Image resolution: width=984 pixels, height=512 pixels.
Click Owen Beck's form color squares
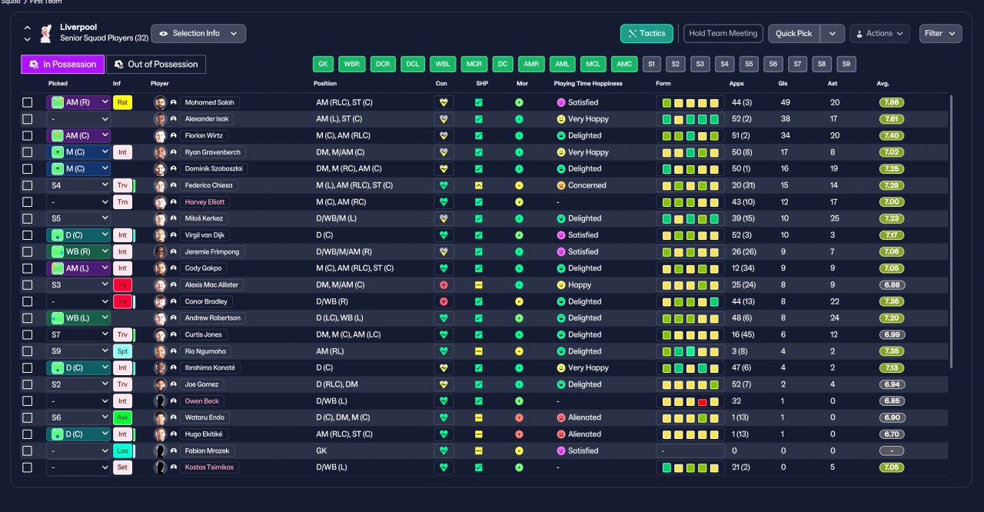click(690, 401)
